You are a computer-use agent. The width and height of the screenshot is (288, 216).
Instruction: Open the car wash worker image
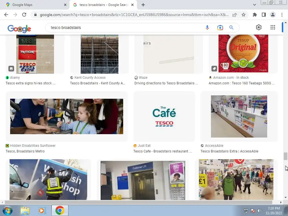(48, 179)
